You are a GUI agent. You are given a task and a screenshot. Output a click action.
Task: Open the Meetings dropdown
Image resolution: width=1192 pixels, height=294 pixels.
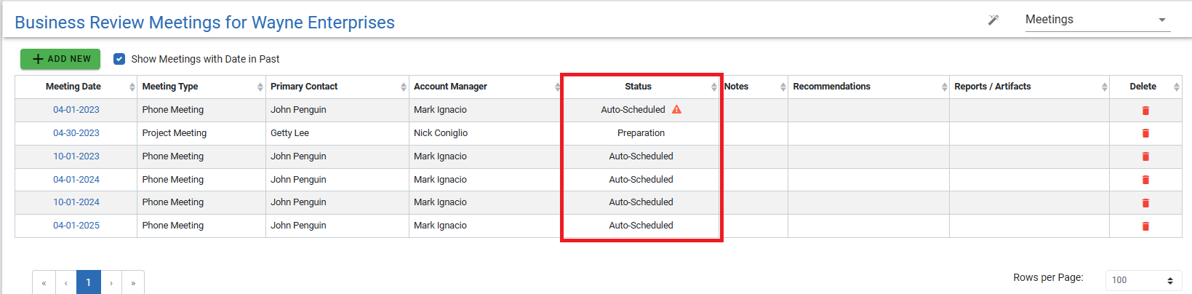1097,20
